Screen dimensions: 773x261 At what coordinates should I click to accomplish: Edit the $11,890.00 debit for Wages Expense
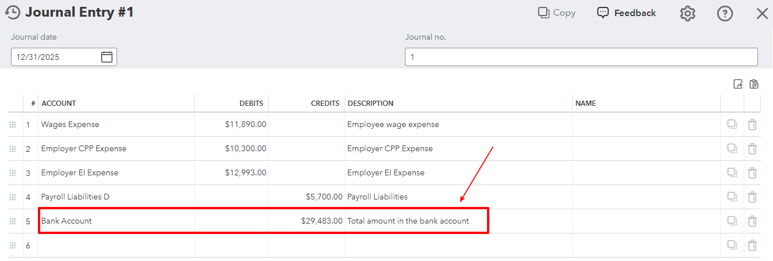pyautogui.click(x=231, y=125)
